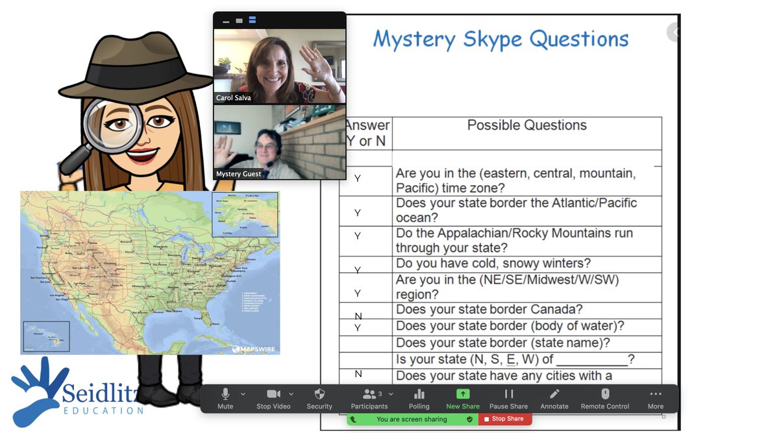Click the green shield on sharing bar
The width and height of the screenshot is (779, 433).
469,419
